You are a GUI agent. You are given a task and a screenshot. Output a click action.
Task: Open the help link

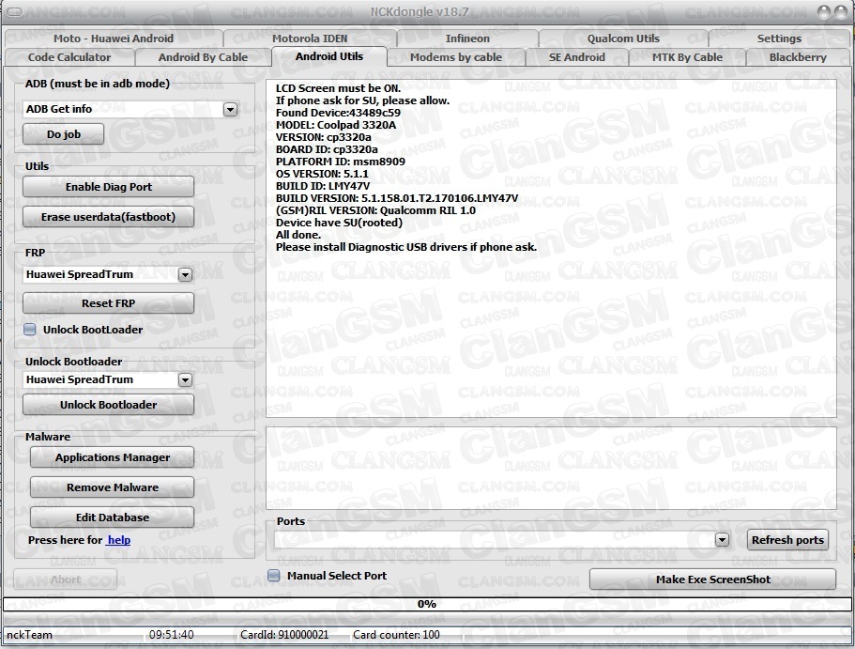tap(119, 540)
